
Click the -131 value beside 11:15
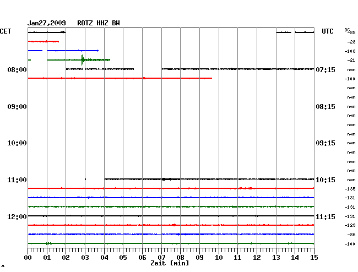tap(350, 216)
